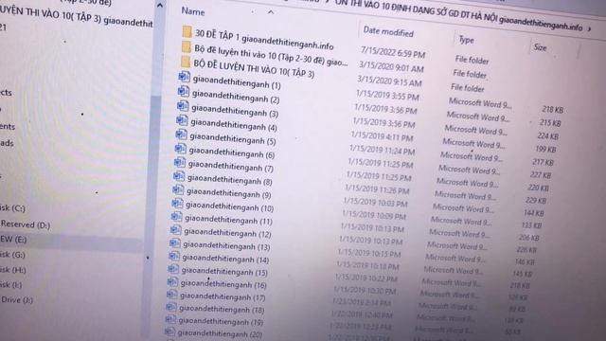Viewport: 606px width, 341px height.
Task: Select file name giaoandethitienganh (5)
Action: click(x=233, y=138)
